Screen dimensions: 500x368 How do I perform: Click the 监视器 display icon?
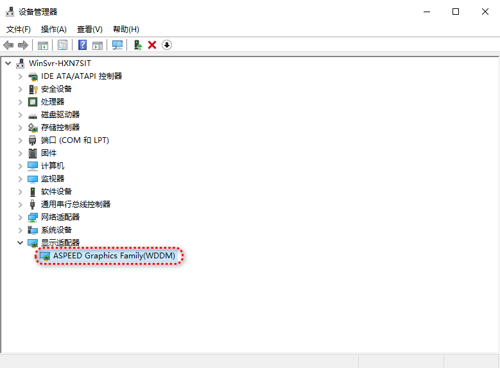pos(33,179)
